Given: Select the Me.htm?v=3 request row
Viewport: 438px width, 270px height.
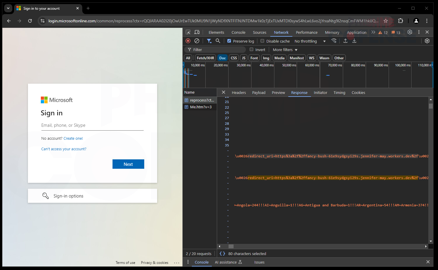Looking at the screenshot, I should click(x=200, y=107).
